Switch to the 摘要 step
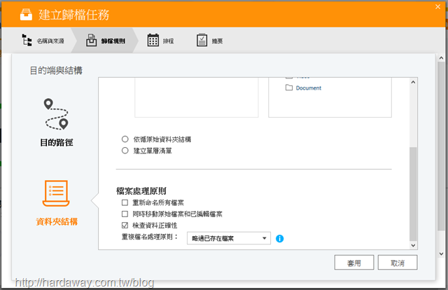The image size is (448, 290). tap(210, 41)
